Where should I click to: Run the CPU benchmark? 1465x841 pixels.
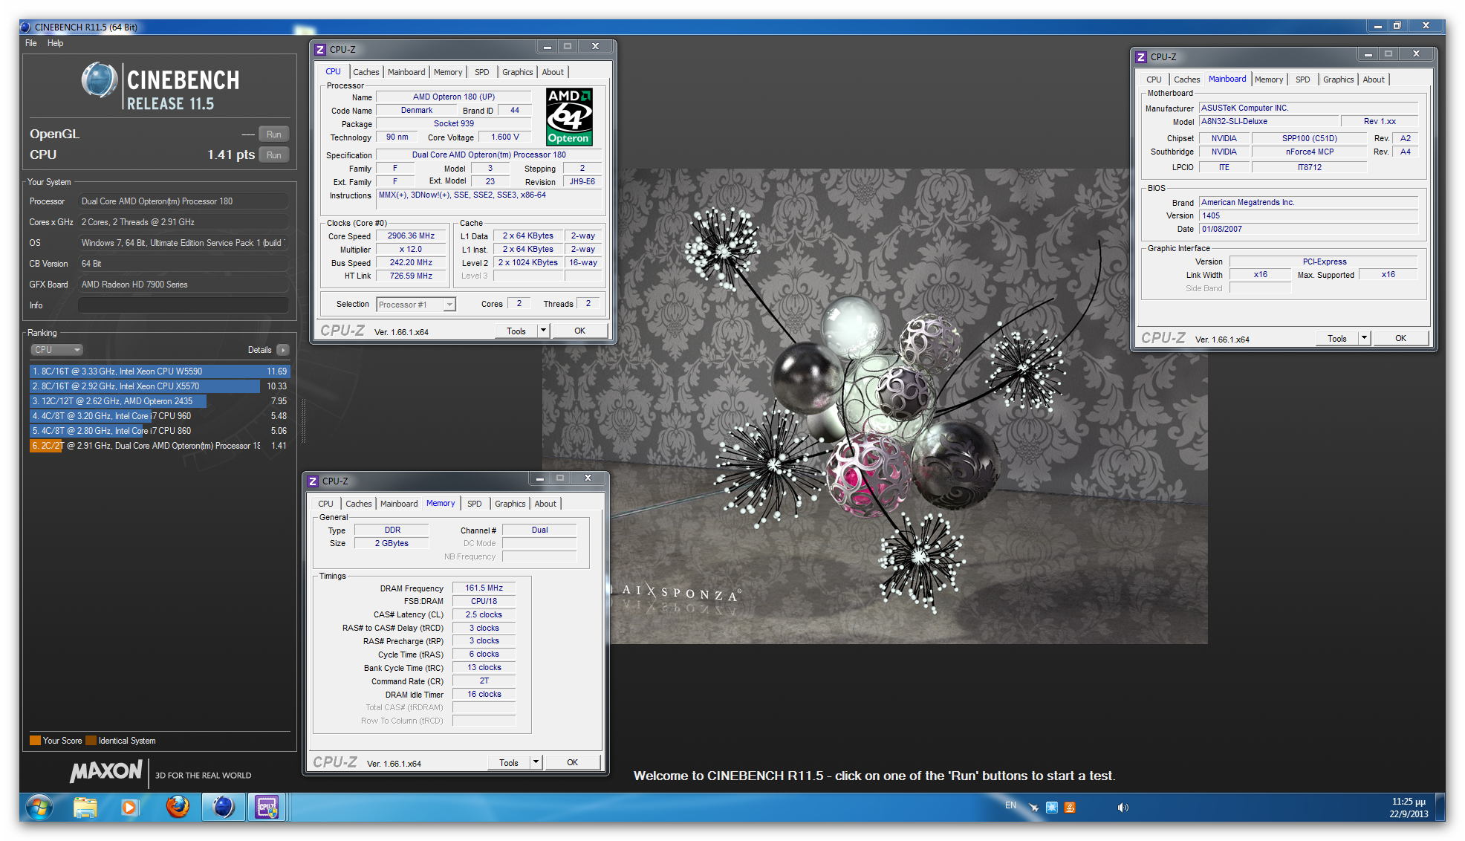[274, 155]
